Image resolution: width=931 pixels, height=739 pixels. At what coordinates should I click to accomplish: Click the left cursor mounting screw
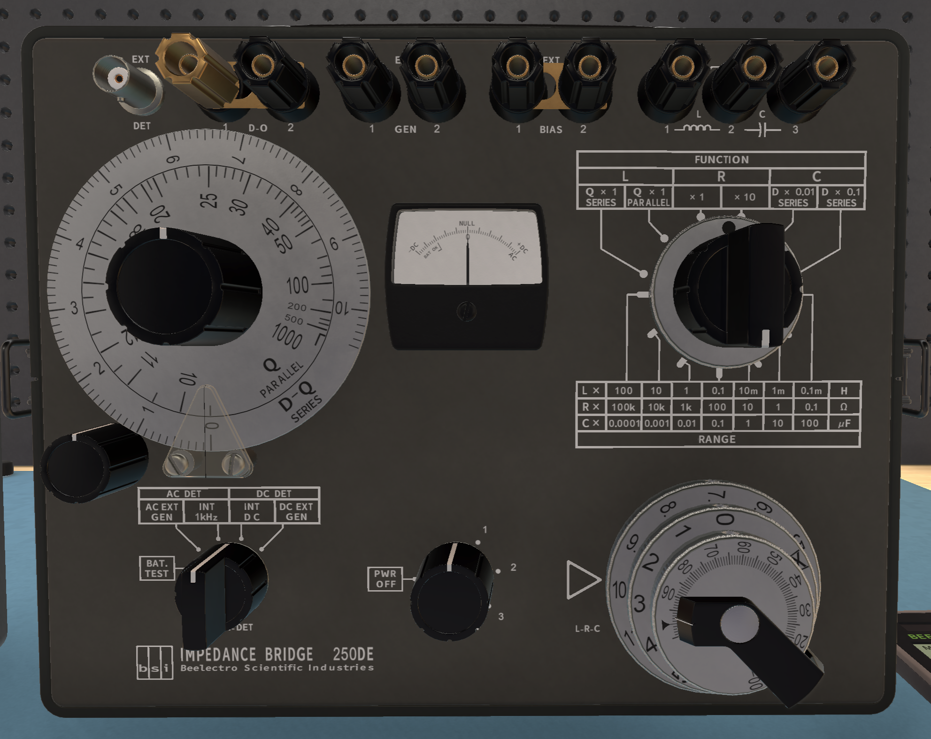[x=179, y=462]
